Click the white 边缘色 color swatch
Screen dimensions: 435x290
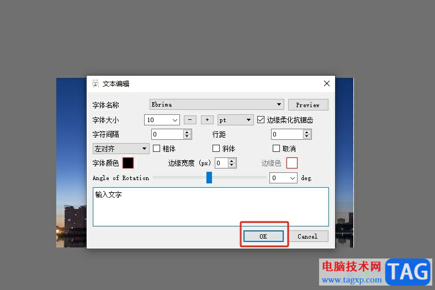[292, 163]
